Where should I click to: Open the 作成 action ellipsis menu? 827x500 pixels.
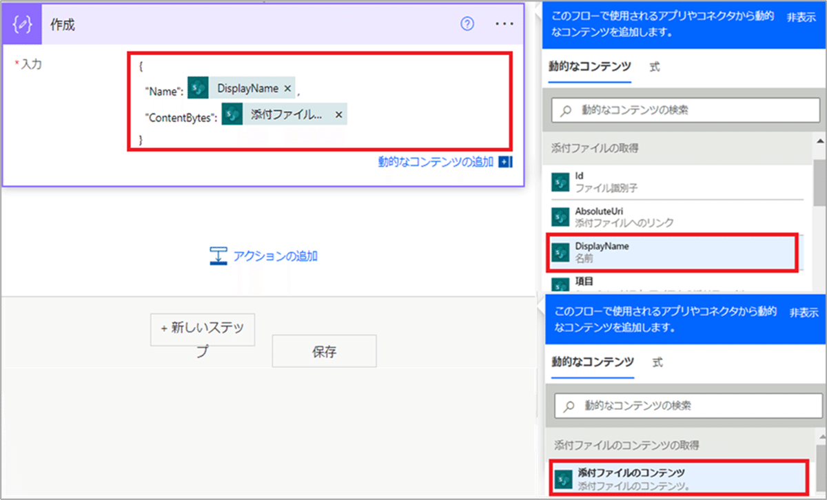click(504, 24)
